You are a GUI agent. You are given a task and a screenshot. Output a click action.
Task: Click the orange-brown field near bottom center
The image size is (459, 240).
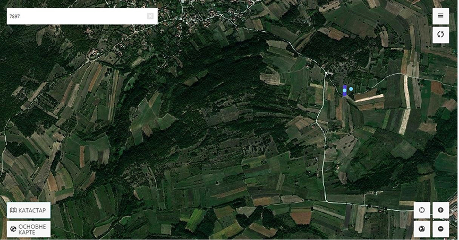tap(301, 218)
